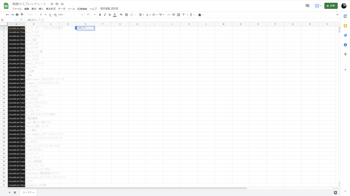Rename the 無題のスプレッドシート title
350x196 pixels.
(x=29, y=4)
